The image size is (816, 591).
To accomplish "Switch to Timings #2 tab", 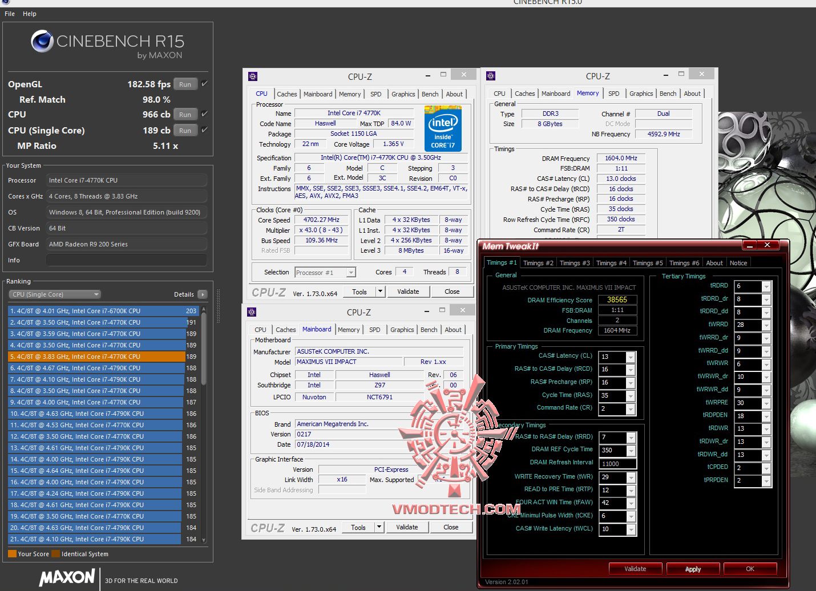I will tap(538, 263).
